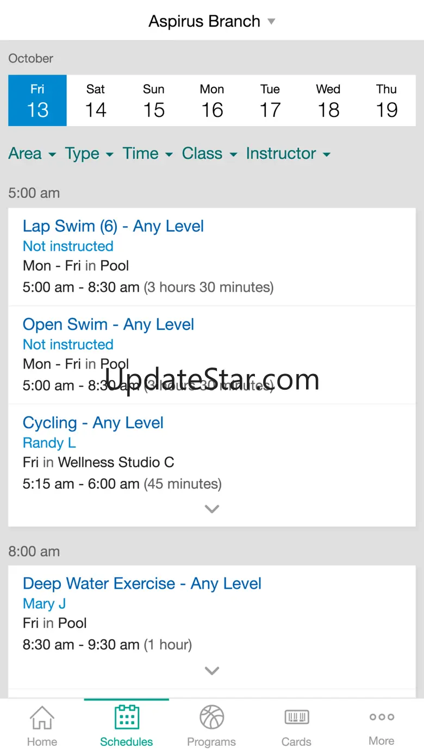Open Lap Swim (6) - Any Level
Screen dimensions: 424x754
pyautogui.click(x=113, y=226)
